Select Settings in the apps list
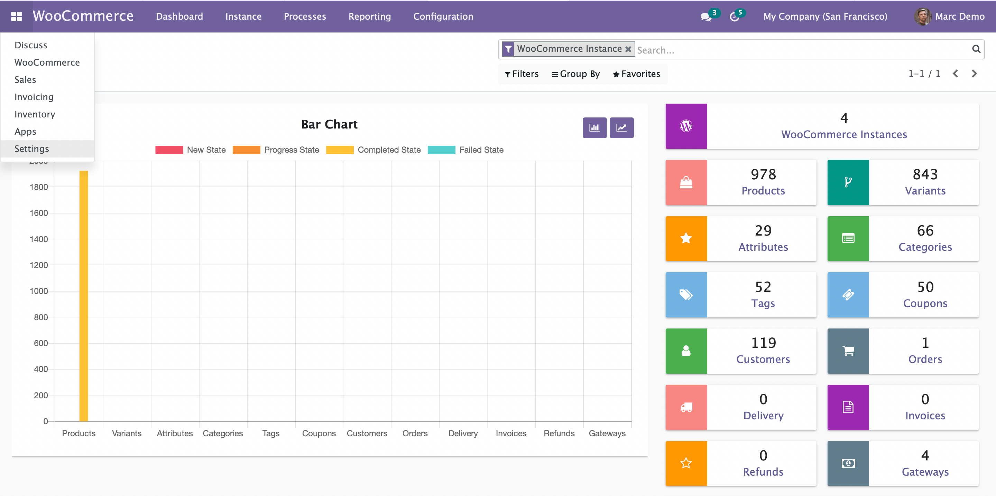This screenshot has width=996, height=496. [32, 149]
